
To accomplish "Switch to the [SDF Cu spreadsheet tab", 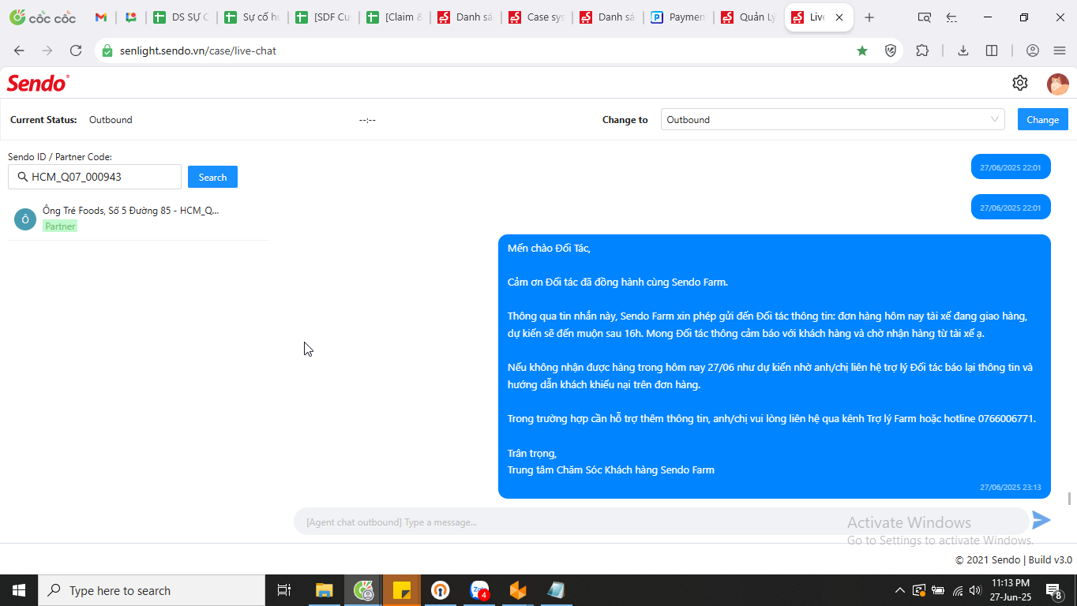I will (323, 17).
